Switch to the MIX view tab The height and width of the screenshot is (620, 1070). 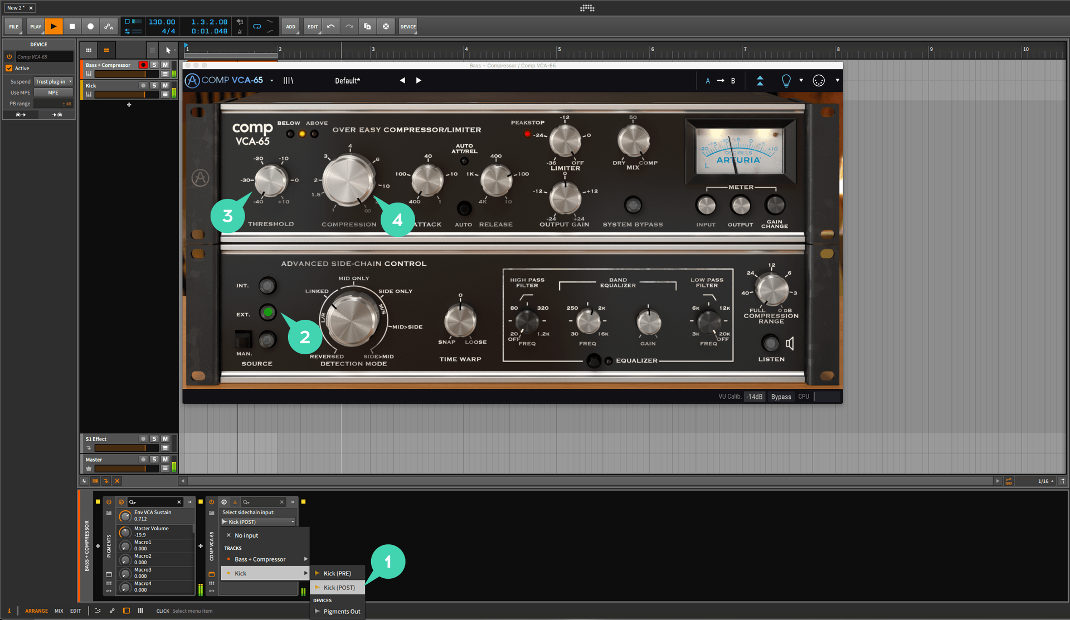point(59,611)
